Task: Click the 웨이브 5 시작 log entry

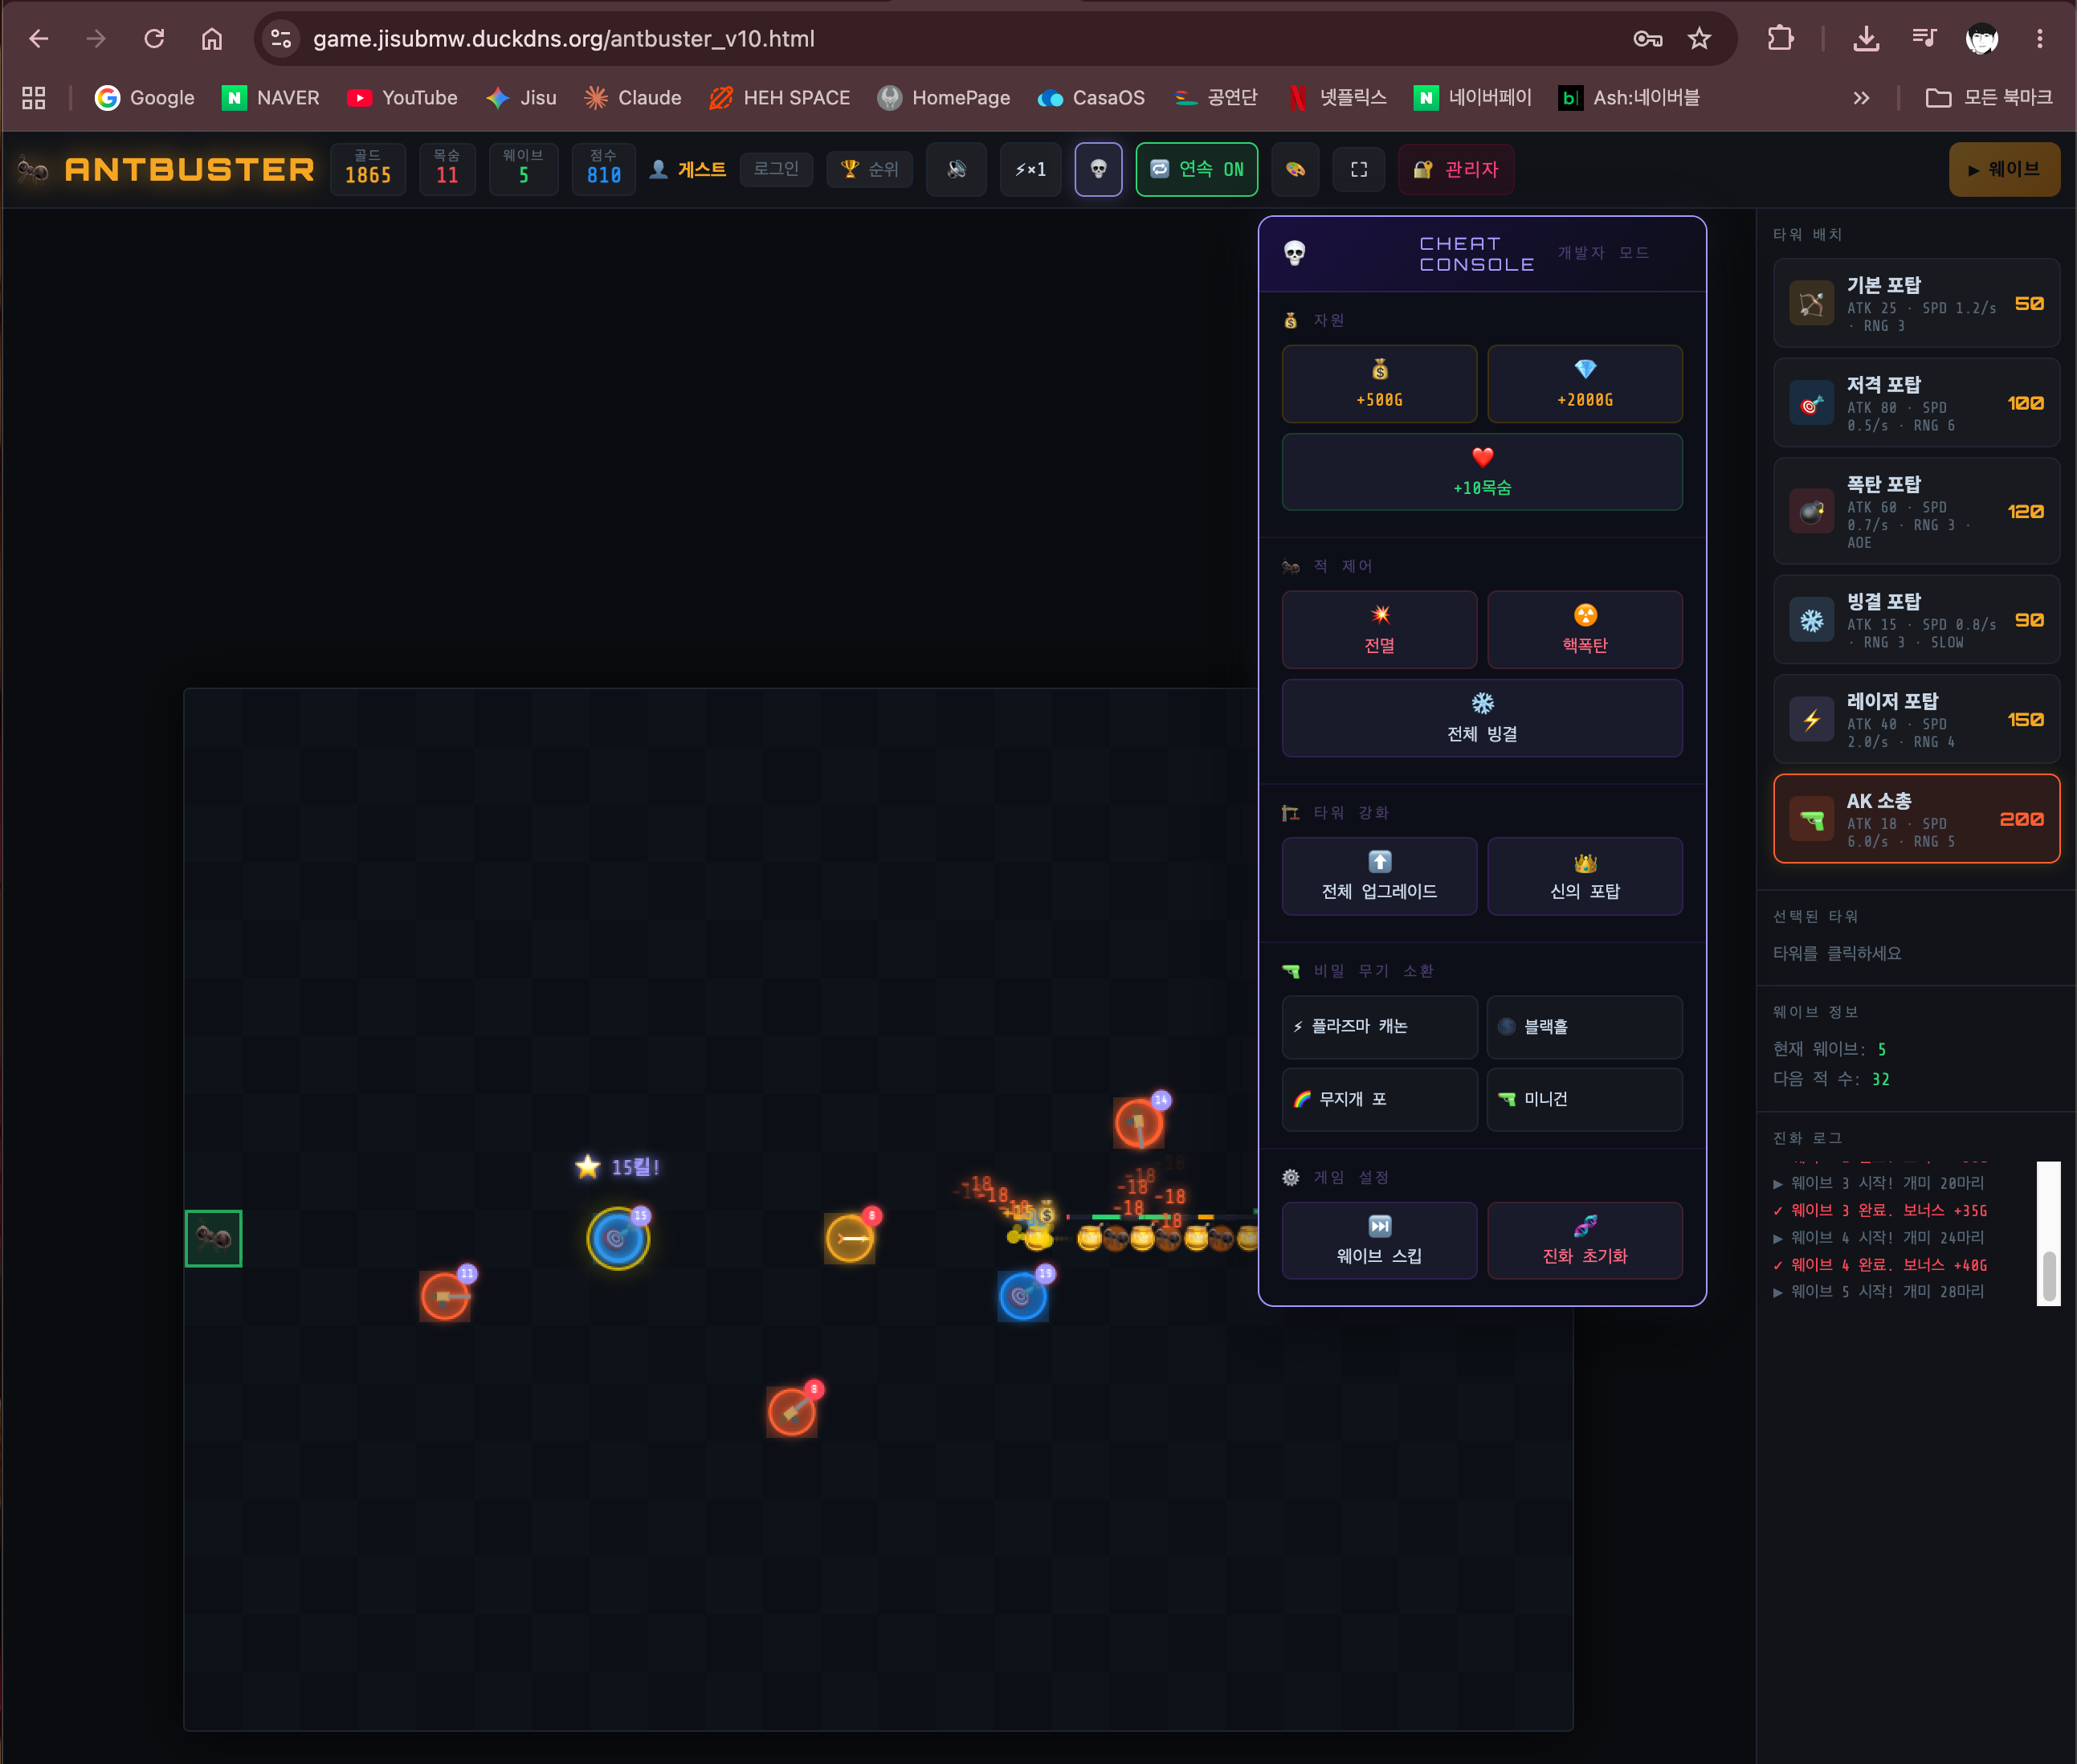Action: [1878, 1292]
